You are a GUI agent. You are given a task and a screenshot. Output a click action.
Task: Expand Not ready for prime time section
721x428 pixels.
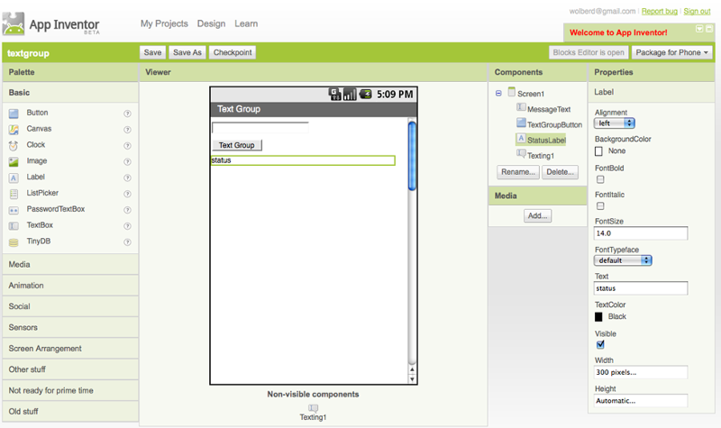pos(70,390)
